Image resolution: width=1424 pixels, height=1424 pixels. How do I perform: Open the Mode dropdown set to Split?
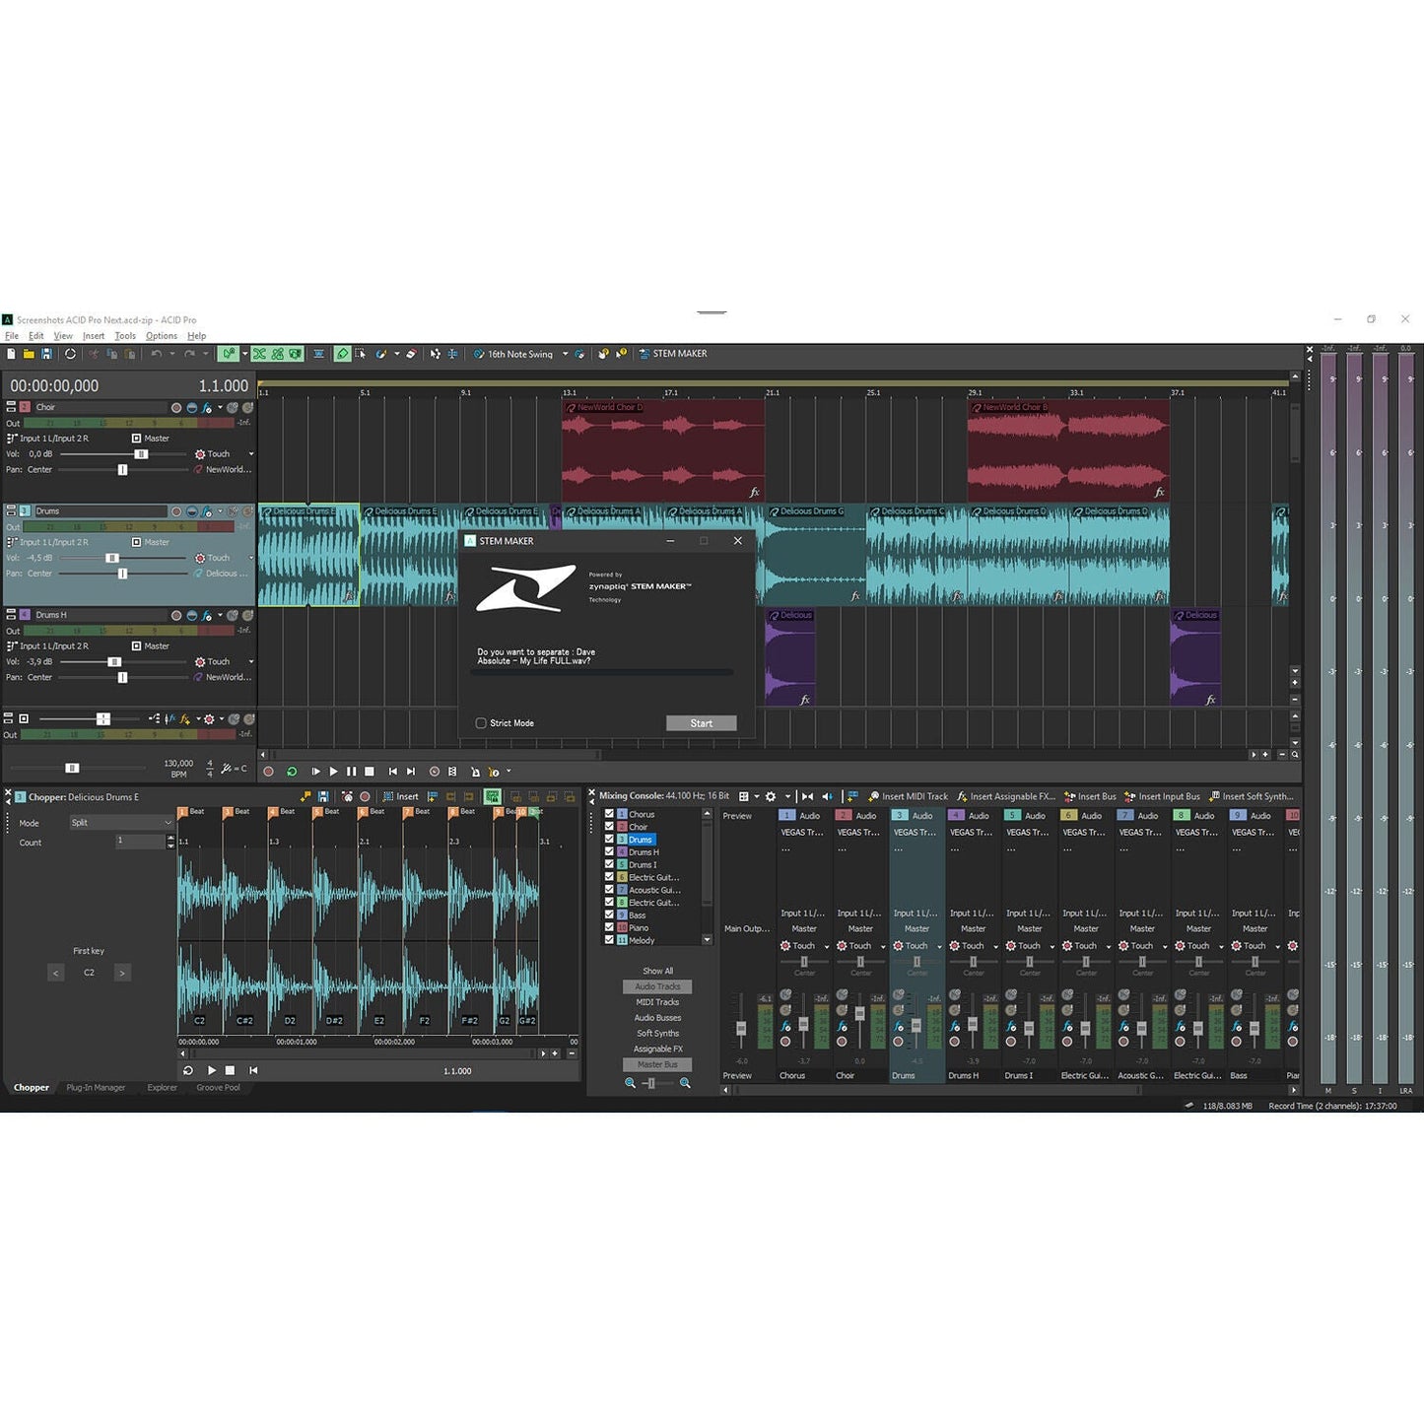121,822
